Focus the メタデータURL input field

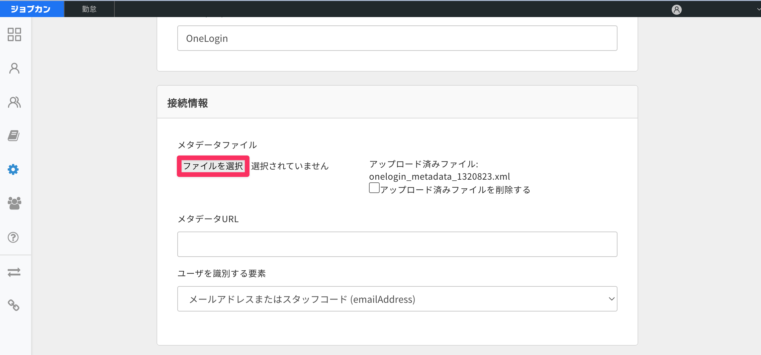click(397, 244)
